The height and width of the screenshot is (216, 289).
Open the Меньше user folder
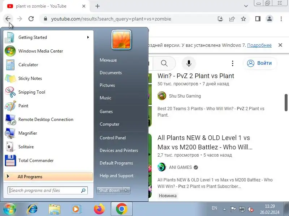108,60
